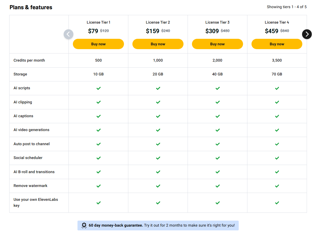Image resolution: width=317 pixels, height=235 pixels.
Task: Click AI video generations checkmark for Tier 4
Action: pyautogui.click(x=277, y=130)
